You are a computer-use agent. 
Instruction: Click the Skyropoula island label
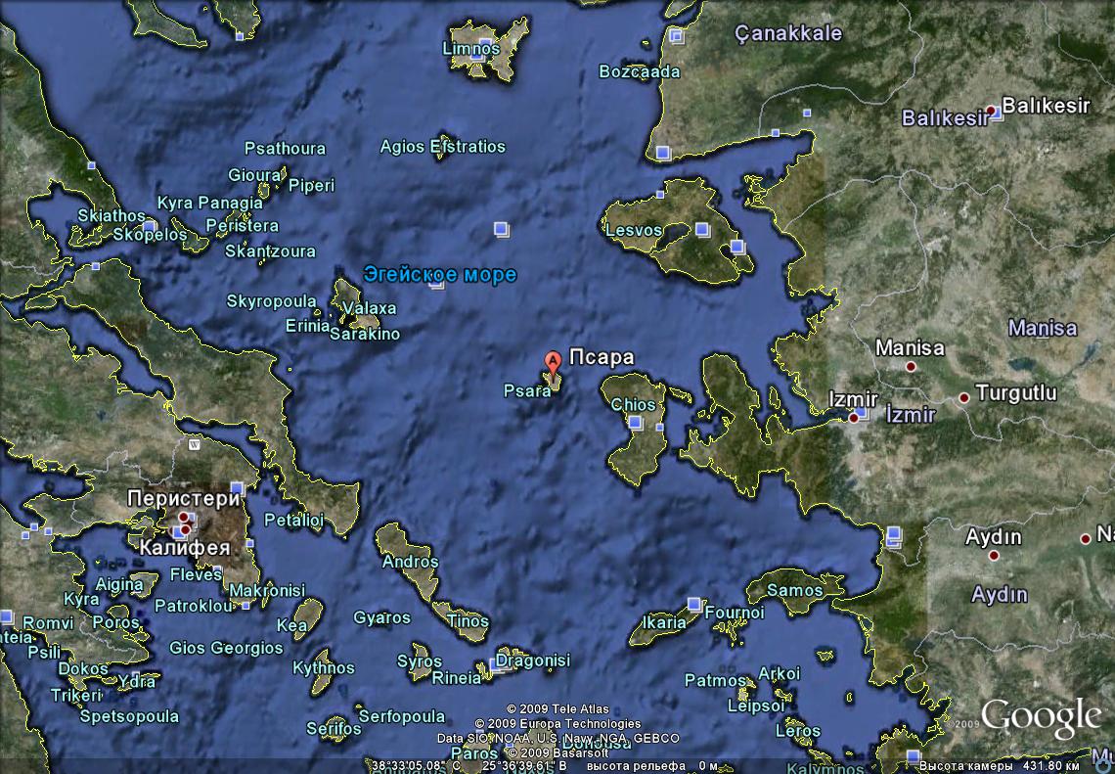coord(272,301)
